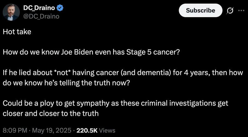The height and width of the screenshot is (137, 248).
Task: Click the "How do we know Joe Biden" line
Action: point(55,52)
